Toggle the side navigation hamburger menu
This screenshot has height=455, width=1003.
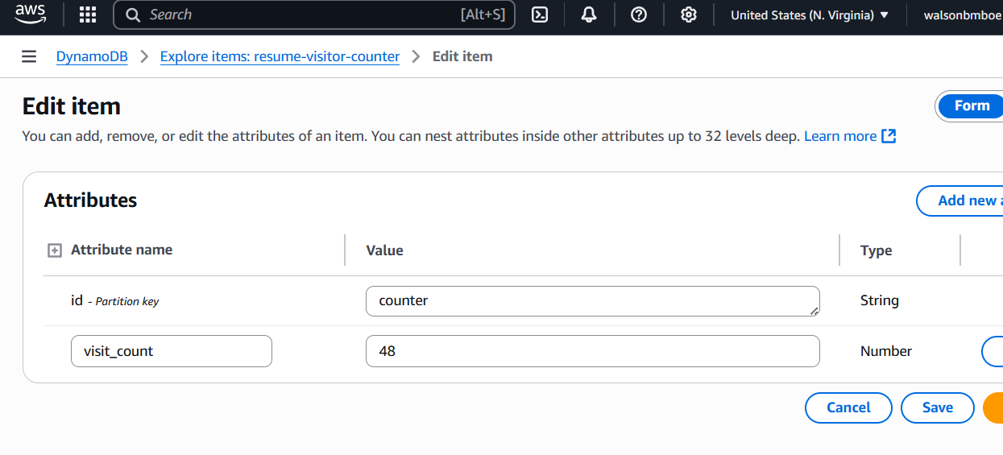pyautogui.click(x=29, y=56)
